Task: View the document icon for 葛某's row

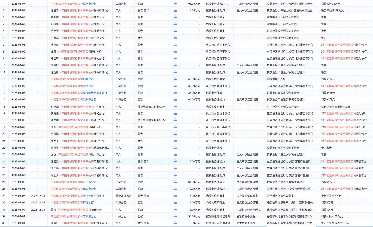Action: coord(175,210)
